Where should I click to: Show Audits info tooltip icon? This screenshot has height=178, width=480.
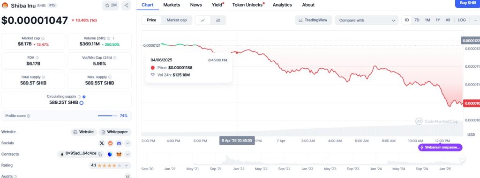[x=15, y=176]
